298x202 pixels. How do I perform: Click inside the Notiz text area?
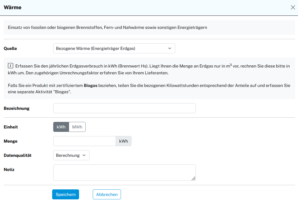coord(124,173)
